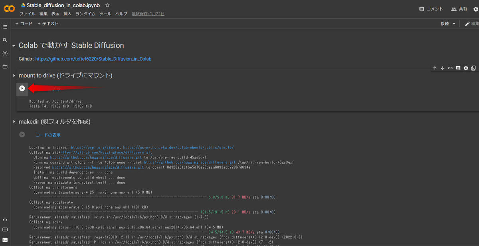Star the notebook with the star icon
This screenshot has width=479, height=246.
click(x=107, y=6)
